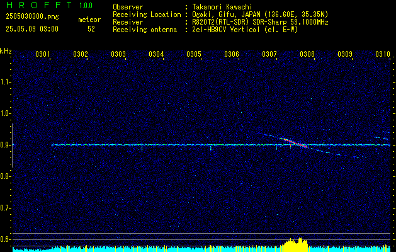The width and height of the screenshot is (396, 252).
Task: Click the 0.7 kHz axis label
Action: [x=5, y=208]
